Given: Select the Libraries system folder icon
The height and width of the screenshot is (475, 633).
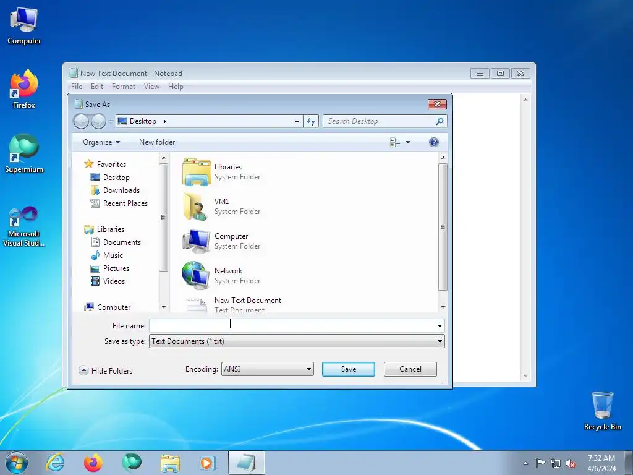Looking at the screenshot, I should 197,172.
